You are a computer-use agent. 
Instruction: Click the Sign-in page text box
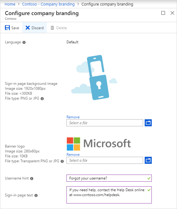(x=109, y=195)
